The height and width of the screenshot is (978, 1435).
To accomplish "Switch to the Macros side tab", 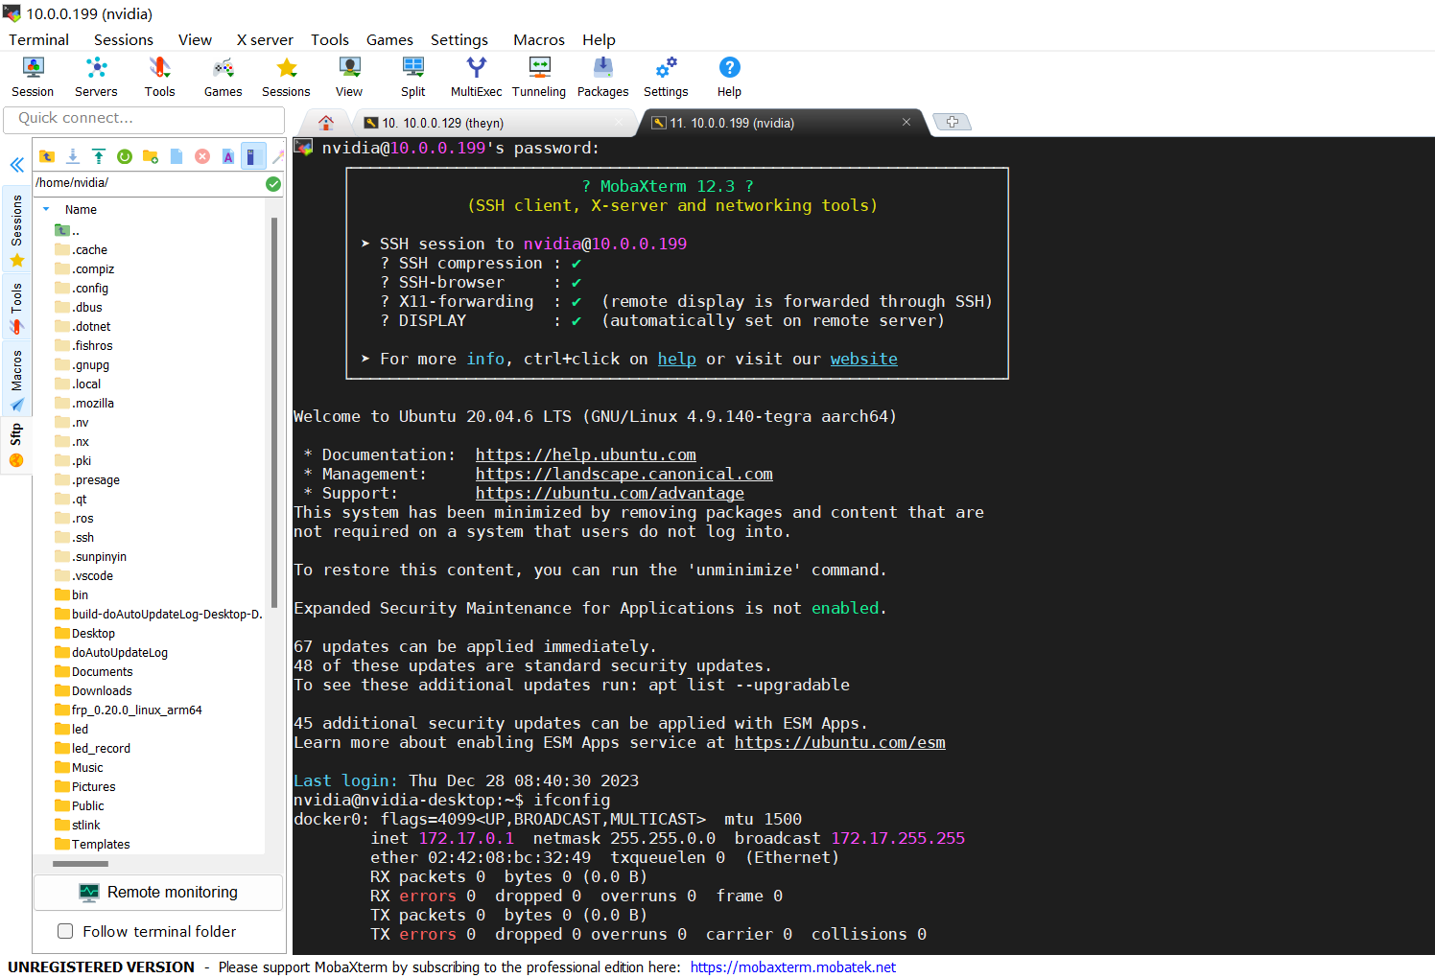I will coord(16,380).
